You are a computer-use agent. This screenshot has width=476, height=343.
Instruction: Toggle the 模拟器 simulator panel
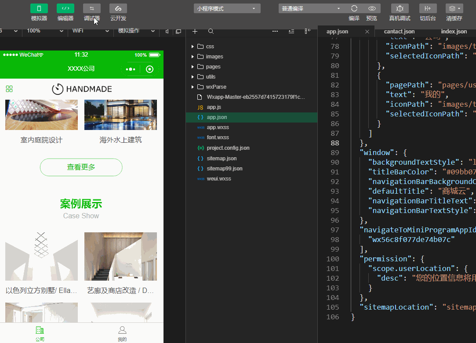click(39, 8)
